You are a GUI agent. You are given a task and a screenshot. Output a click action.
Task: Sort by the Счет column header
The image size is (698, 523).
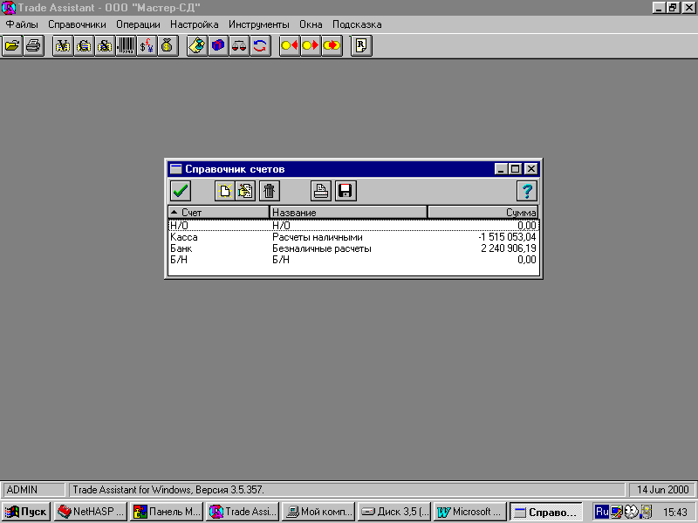[219, 213]
